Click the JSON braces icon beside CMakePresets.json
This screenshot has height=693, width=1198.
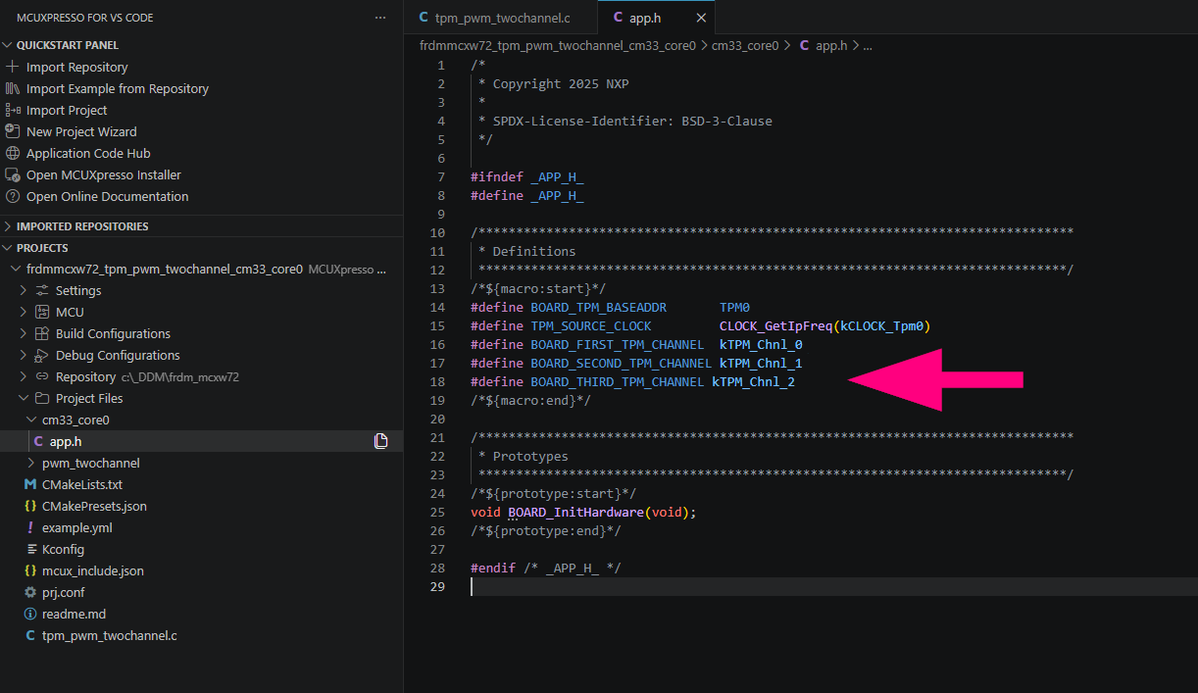(x=30, y=506)
